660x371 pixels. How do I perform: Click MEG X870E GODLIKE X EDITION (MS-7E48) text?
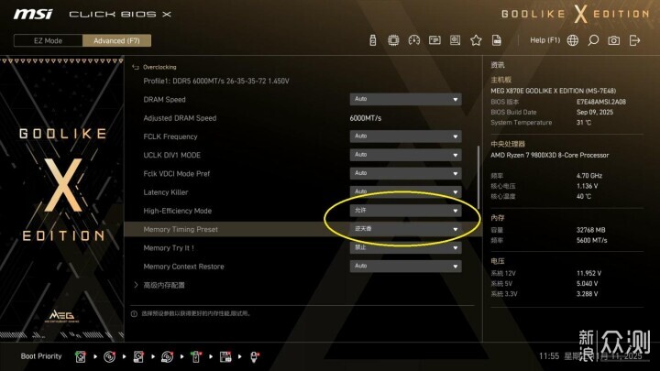pyautogui.click(x=553, y=91)
